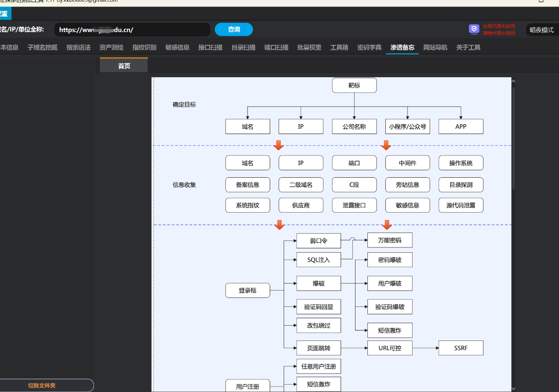The image size is (559, 392).
Task: Click the flowchart vertical scrollbar thumb
Action: tap(514, 138)
